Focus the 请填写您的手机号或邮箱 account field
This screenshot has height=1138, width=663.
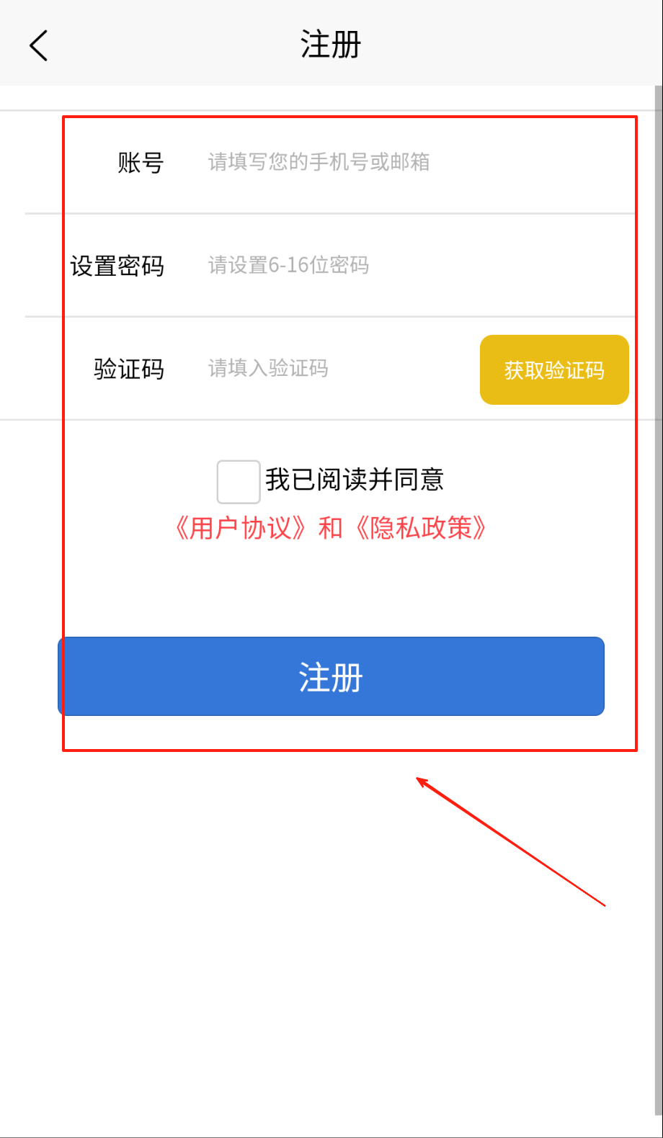[x=418, y=162]
